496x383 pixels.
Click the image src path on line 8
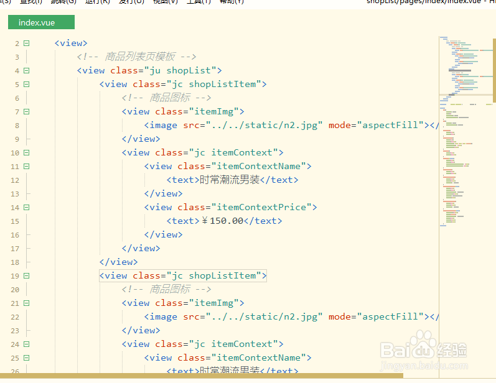coord(264,125)
